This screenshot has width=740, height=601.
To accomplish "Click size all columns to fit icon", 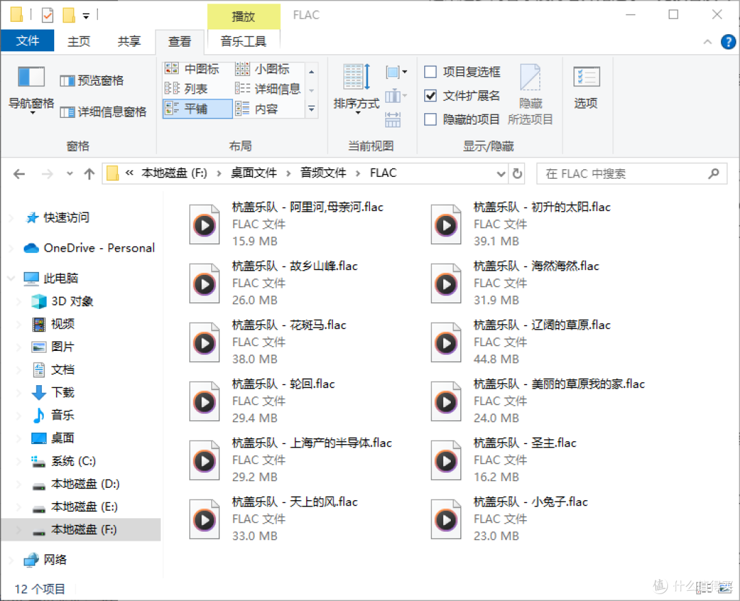I will tap(393, 120).
